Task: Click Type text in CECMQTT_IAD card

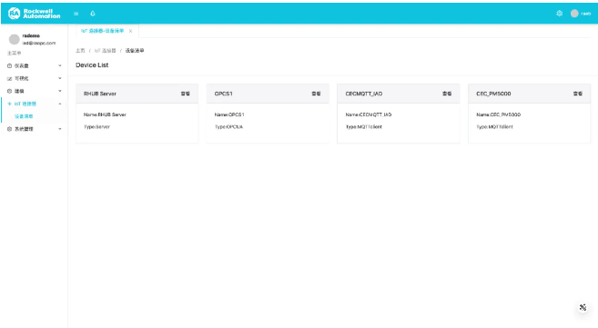Action: tap(364, 126)
